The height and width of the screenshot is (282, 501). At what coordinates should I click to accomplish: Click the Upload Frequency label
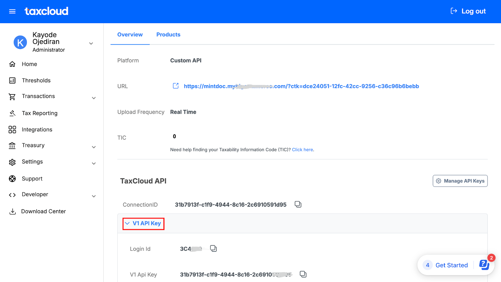tap(141, 112)
